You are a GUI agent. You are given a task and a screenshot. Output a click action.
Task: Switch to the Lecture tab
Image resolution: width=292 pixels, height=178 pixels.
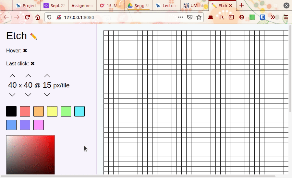166,6
